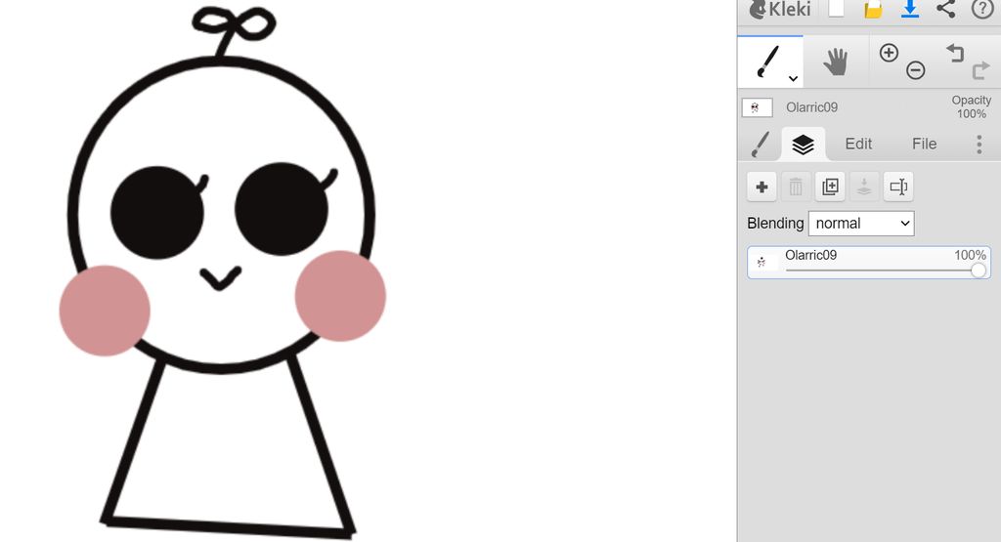This screenshot has height=542, width=1001.
Task: Switch to the layers tab
Action: click(x=804, y=145)
